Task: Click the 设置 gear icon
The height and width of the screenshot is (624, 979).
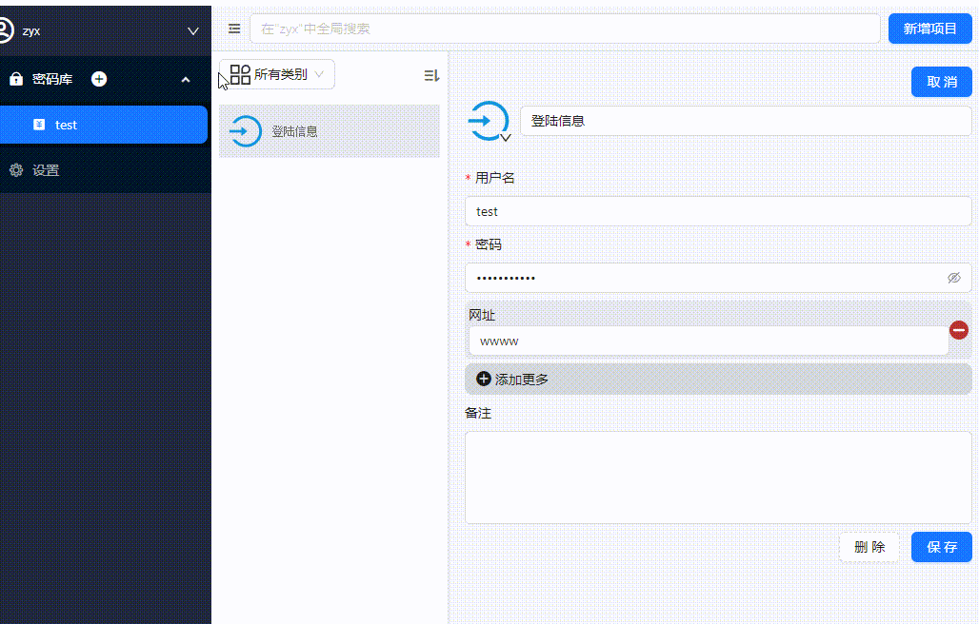Action: 15,170
